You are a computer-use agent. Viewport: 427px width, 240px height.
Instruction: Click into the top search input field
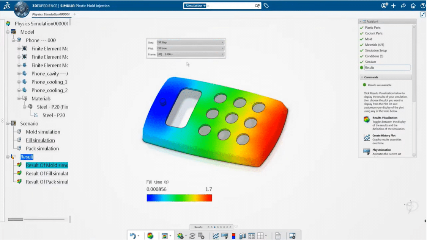coord(231,6)
